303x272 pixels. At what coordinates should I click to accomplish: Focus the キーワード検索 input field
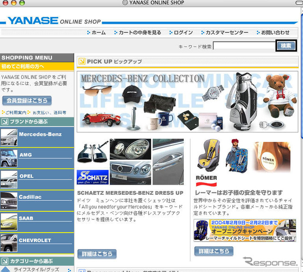tap(244, 46)
